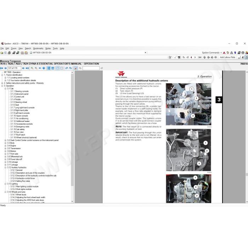The image size is (248, 248).
Task: Open the Search menu
Action: pos(28,49)
